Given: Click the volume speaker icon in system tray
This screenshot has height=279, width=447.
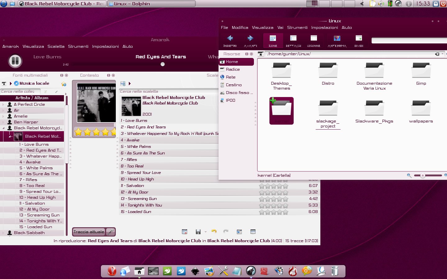Looking at the screenshot, I should pyautogui.click(x=381, y=4).
